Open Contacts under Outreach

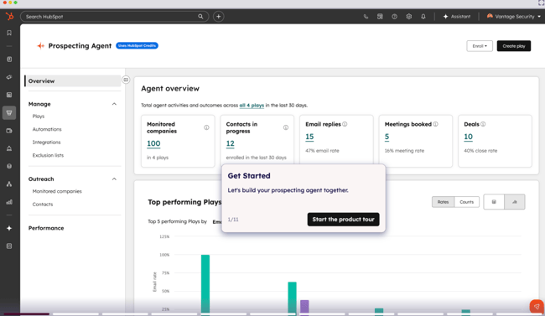(43, 205)
